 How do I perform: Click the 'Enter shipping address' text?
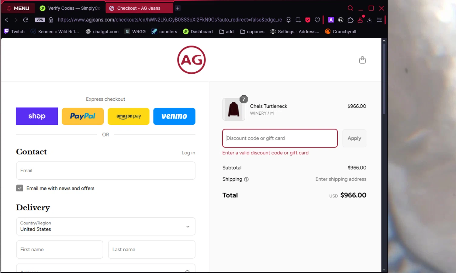coord(341,179)
